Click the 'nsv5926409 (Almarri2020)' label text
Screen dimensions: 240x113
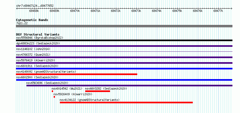coord(73,94)
